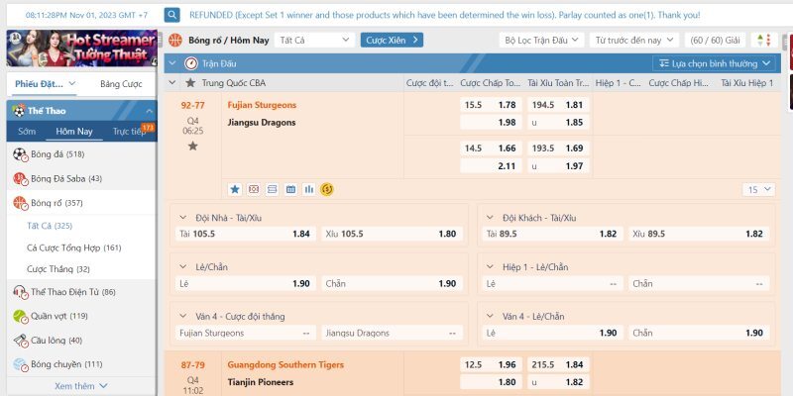
Task: Click Xem thêm to show more sports
Action: tap(80, 386)
